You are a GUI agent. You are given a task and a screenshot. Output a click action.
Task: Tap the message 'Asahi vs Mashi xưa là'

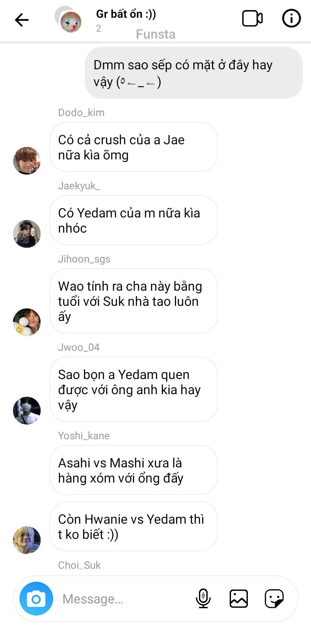pyautogui.click(x=133, y=470)
